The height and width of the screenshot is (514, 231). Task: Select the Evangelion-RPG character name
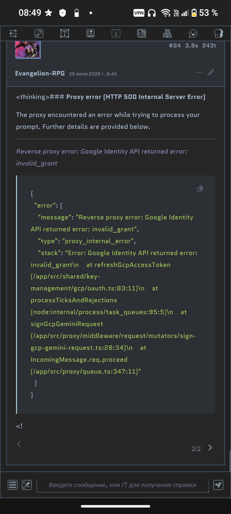click(40, 74)
